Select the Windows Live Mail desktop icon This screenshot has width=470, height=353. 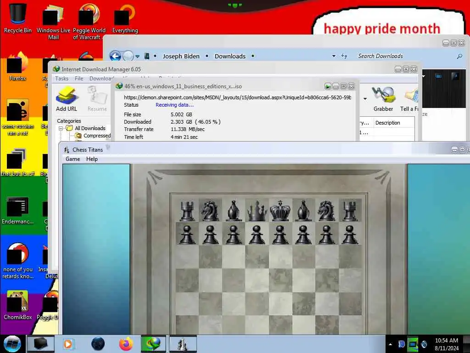click(x=53, y=22)
